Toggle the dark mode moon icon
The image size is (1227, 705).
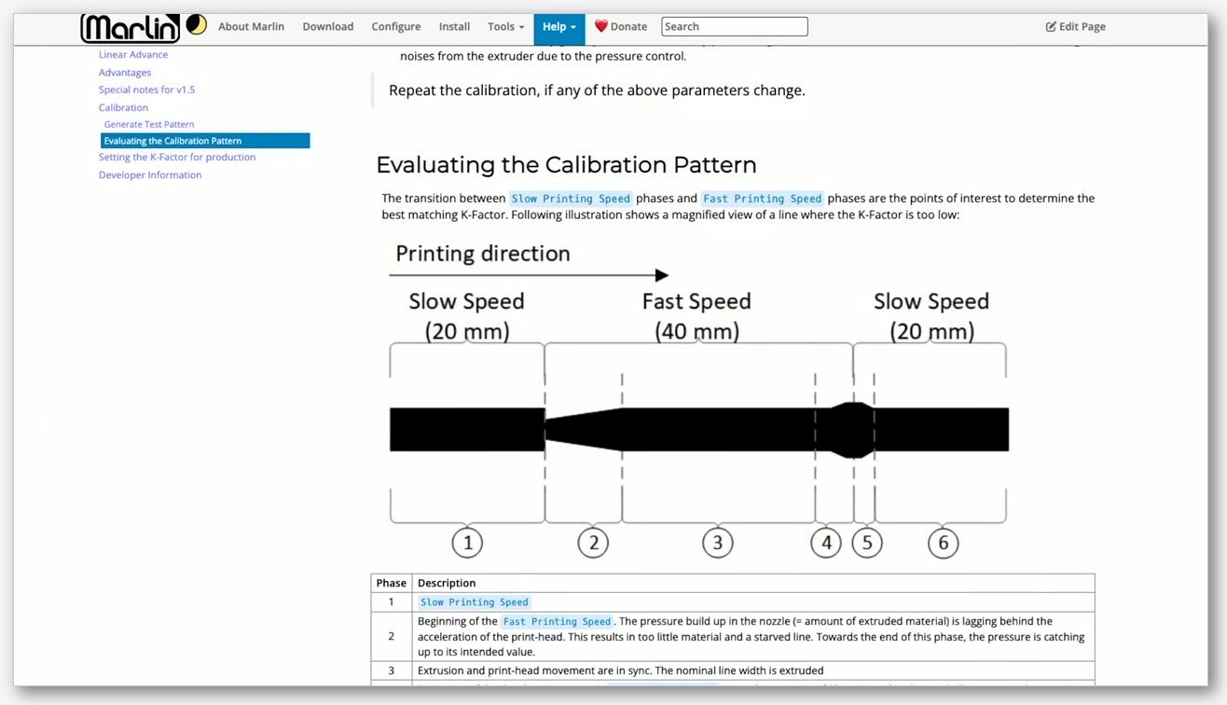tap(196, 24)
